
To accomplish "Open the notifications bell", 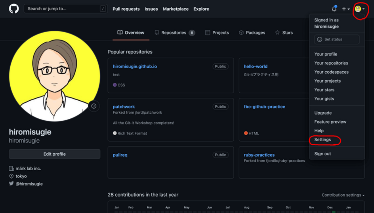I will pyautogui.click(x=334, y=9).
